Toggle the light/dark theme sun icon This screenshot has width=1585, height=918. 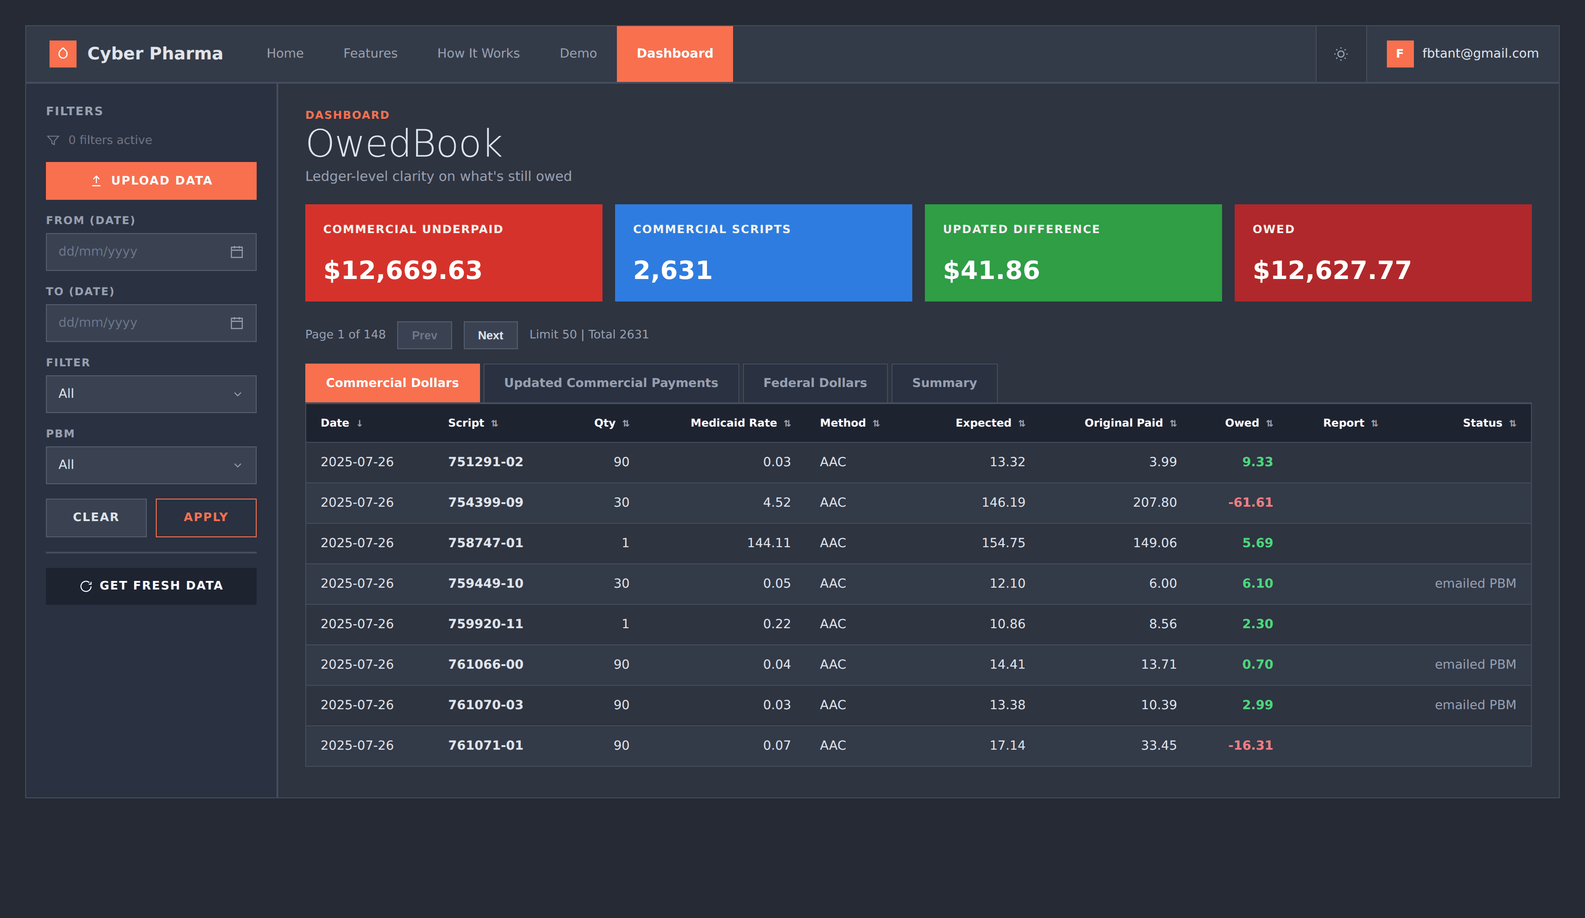1341,54
